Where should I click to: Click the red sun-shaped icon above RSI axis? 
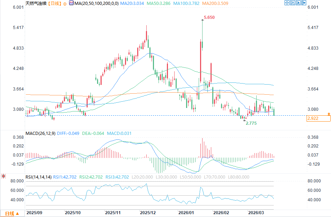(x=3, y=176)
